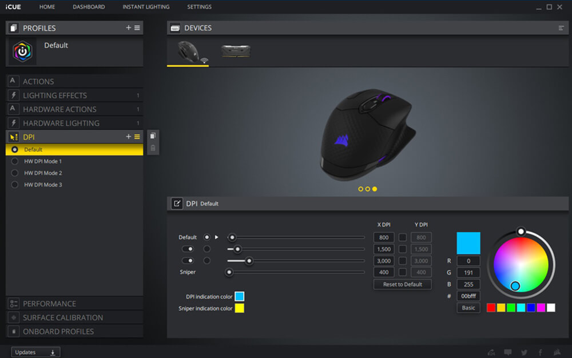Click the add profile plus icon

[128, 28]
